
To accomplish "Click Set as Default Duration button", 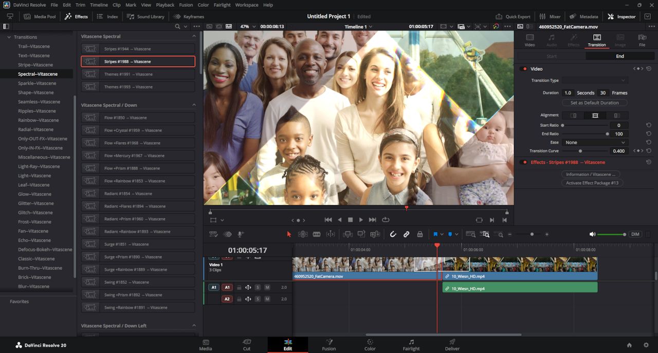I will tap(594, 103).
